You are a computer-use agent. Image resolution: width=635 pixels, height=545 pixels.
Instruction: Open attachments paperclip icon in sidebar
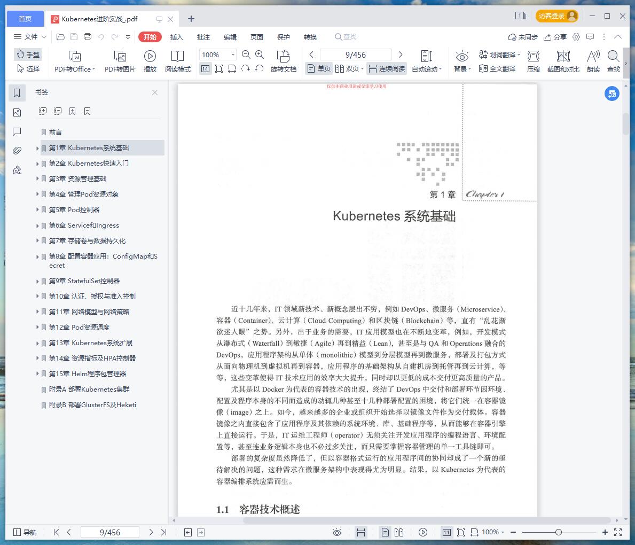[17, 151]
